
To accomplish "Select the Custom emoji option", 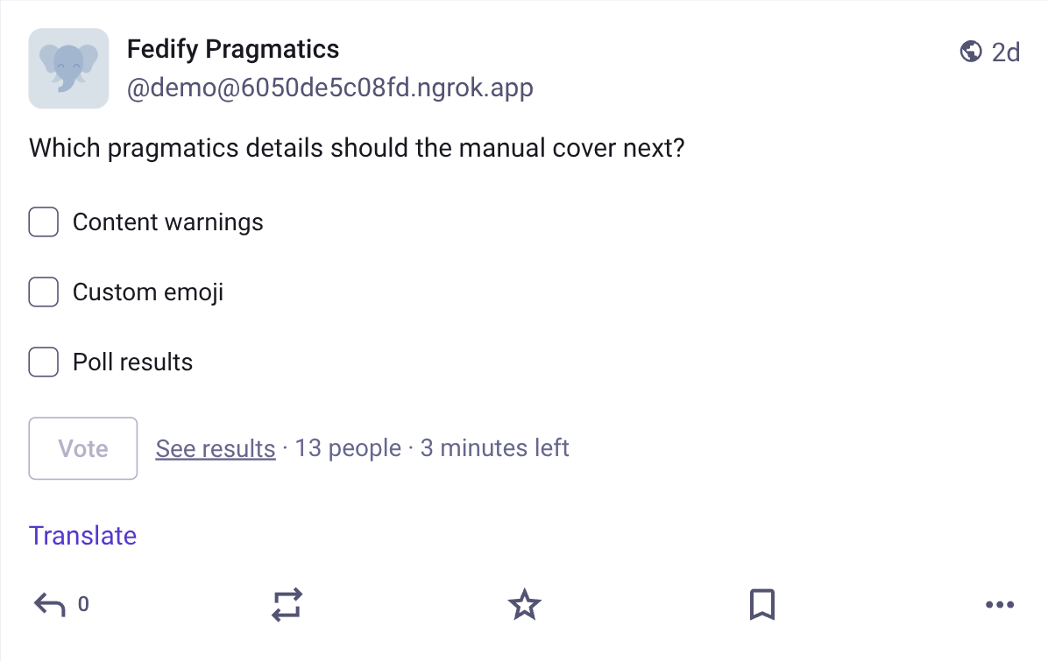I will coord(43,292).
